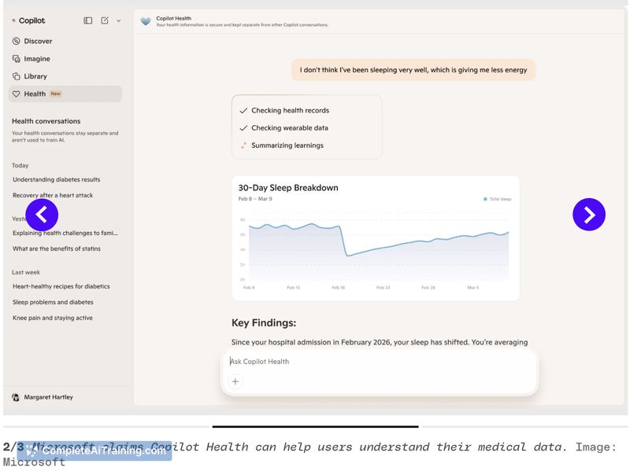
Task: Go to previous slide with left arrow
Action: (42, 215)
